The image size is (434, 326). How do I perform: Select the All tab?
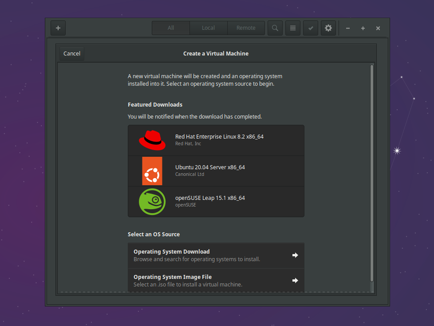tap(171, 28)
